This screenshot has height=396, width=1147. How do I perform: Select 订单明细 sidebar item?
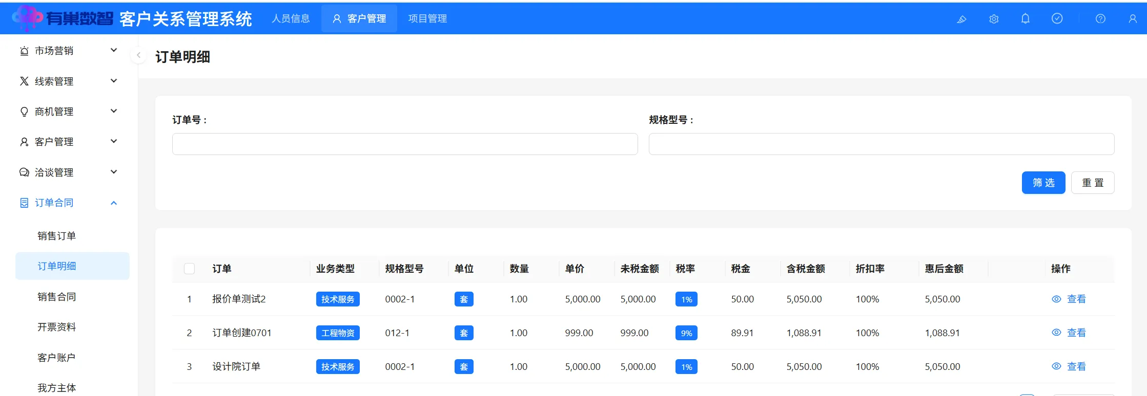pyautogui.click(x=72, y=266)
